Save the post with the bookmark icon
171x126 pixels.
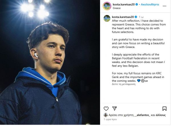pyautogui.click(x=164, y=108)
